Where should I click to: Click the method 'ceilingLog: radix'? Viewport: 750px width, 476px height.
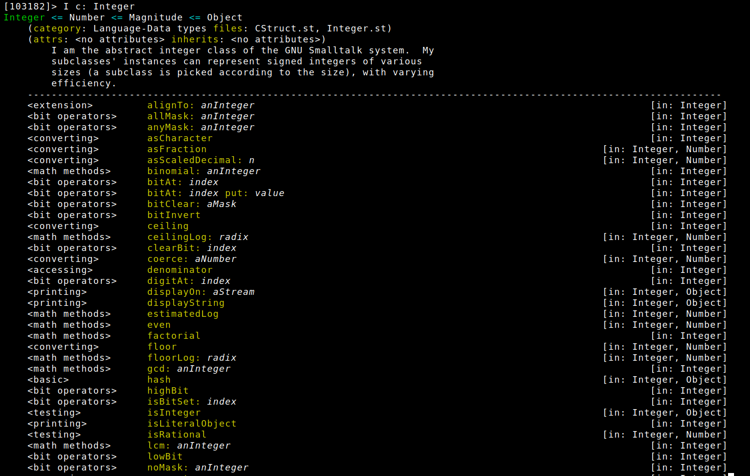(x=198, y=237)
